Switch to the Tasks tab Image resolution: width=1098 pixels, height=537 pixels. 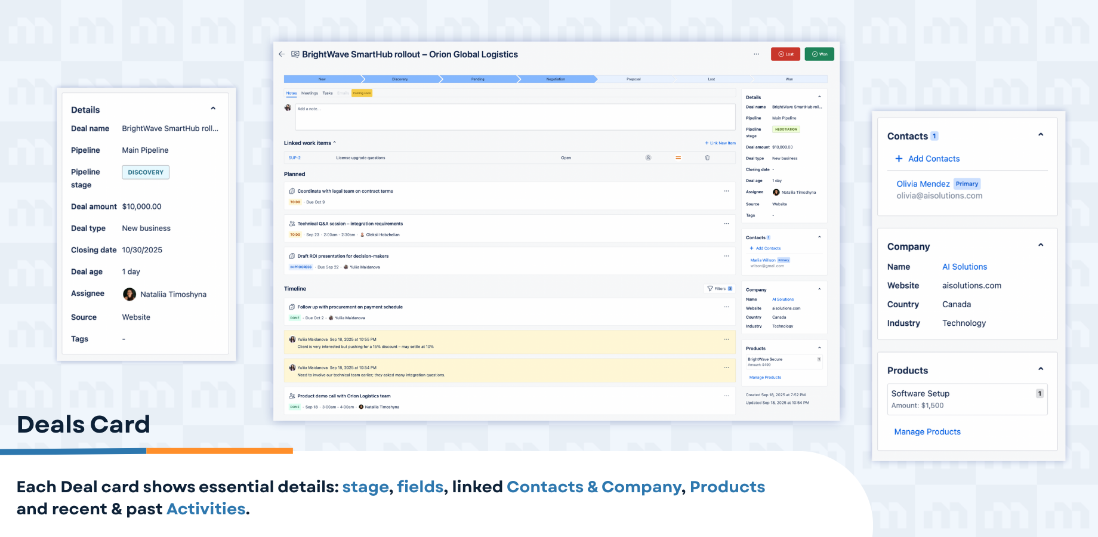click(x=328, y=93)
